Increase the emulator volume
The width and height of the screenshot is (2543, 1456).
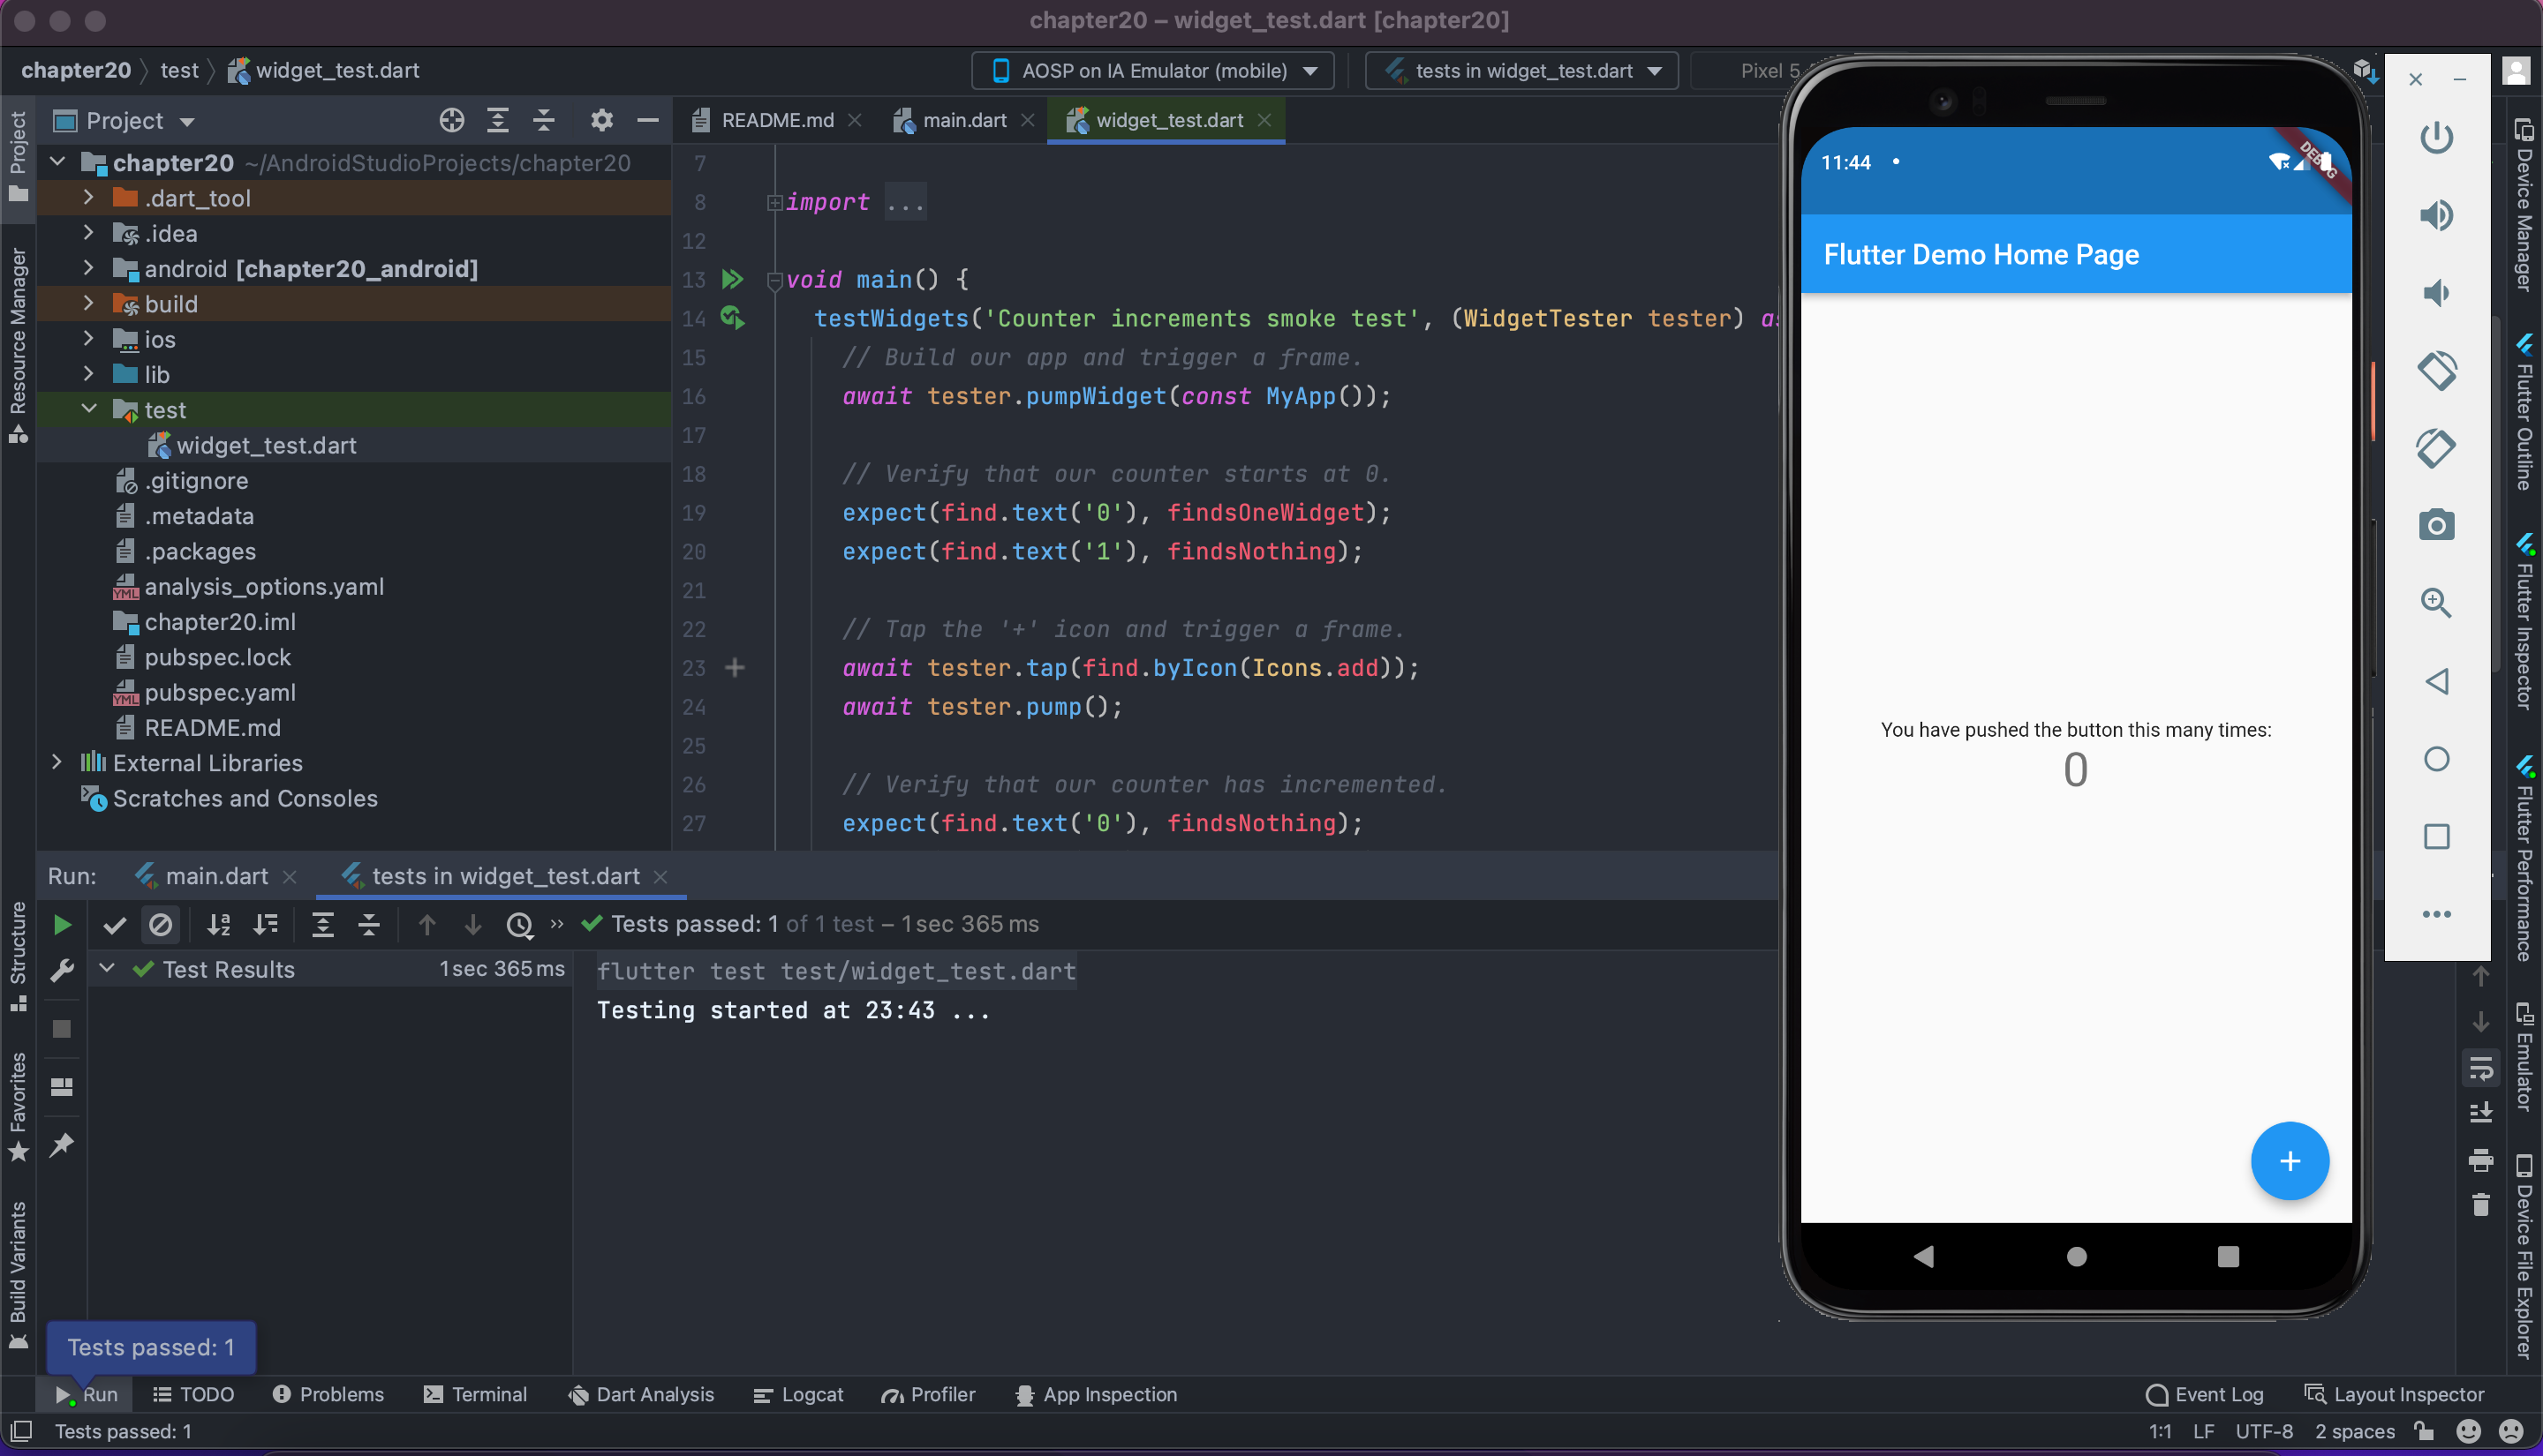(2438, 214)
